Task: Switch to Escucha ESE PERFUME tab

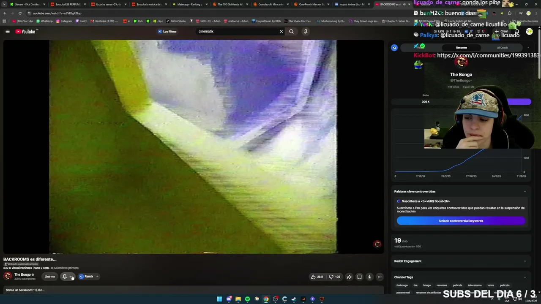Action: [67, 4]
